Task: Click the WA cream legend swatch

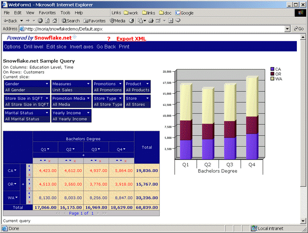Action: coord(272,79)
